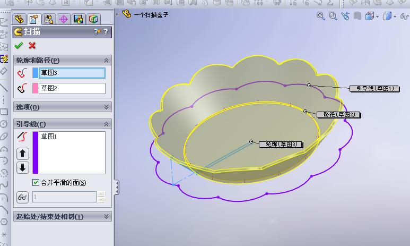410x246 pixels.
Task: Collapse the 轮廓和路径(P) section
Action: coord(106,61)
